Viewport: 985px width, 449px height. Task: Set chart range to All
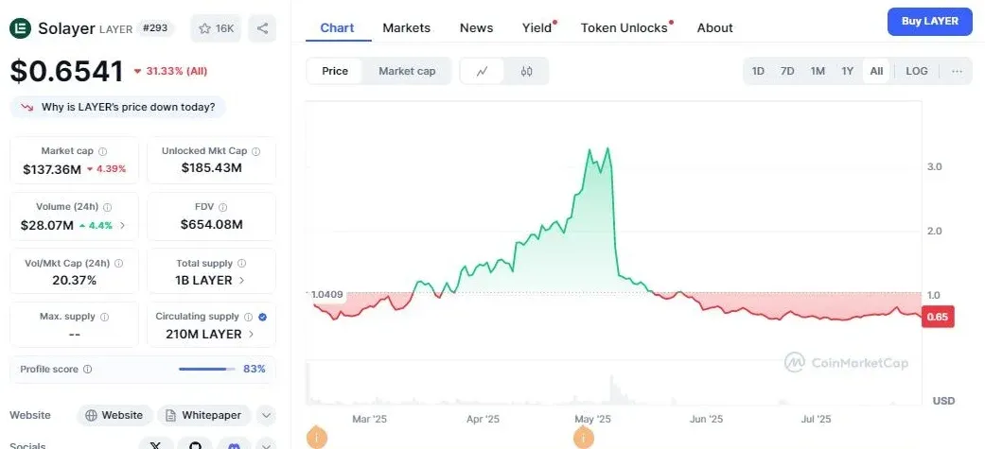tap(876, 71)
